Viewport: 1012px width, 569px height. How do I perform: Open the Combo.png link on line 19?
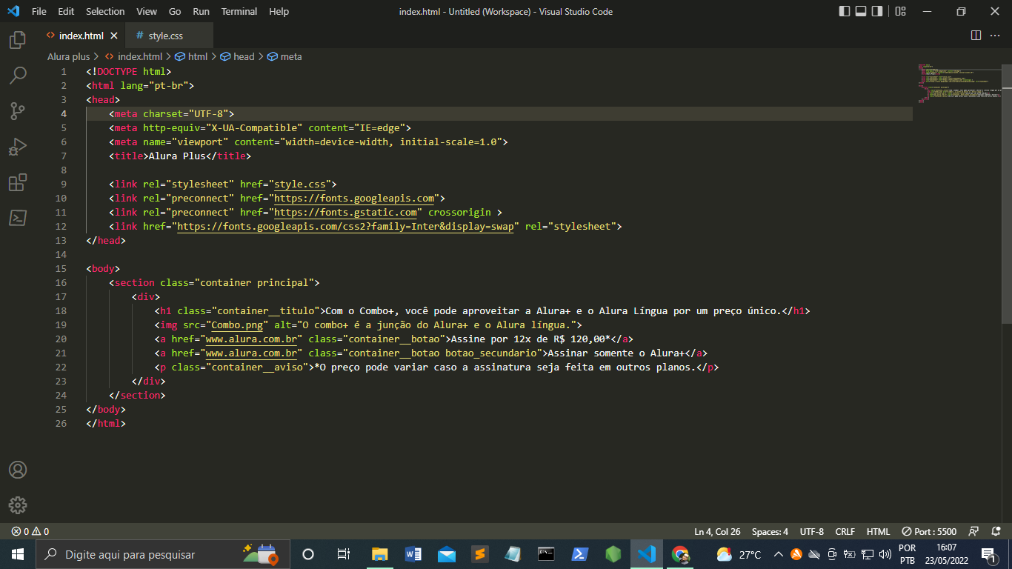(237, 325)
